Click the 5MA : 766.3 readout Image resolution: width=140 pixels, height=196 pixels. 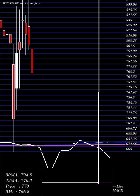coord(18,192)
